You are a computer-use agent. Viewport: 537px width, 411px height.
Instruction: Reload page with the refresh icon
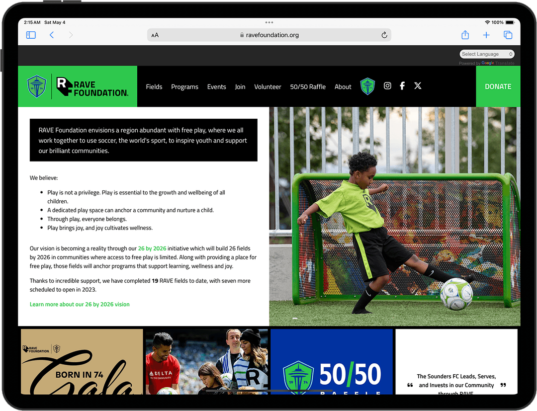point(384,35)
